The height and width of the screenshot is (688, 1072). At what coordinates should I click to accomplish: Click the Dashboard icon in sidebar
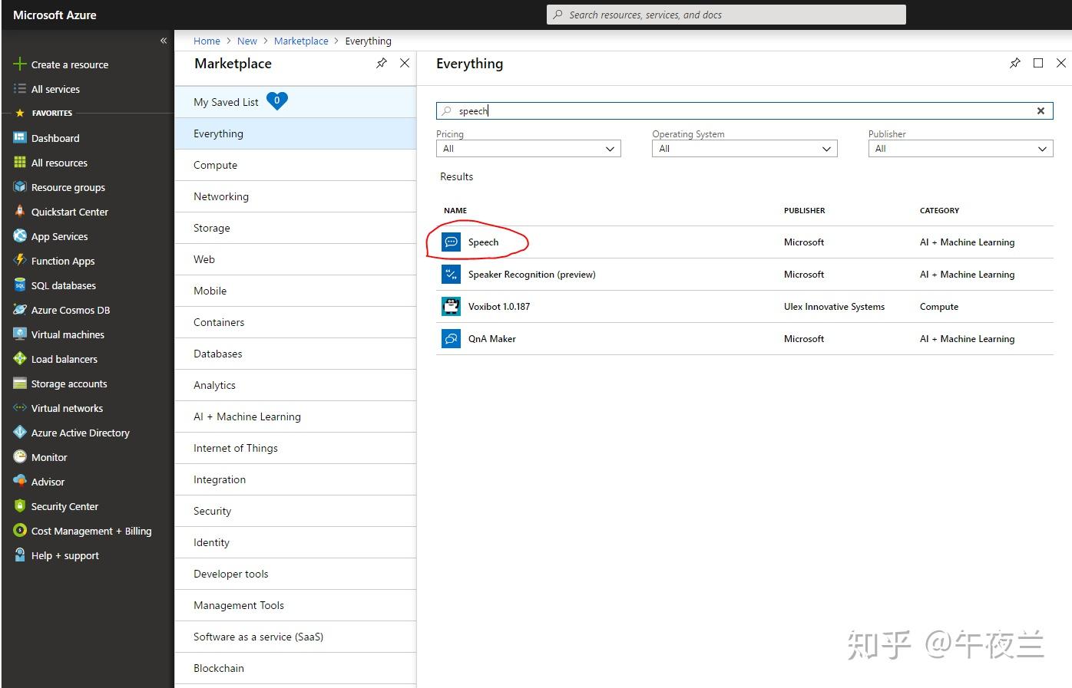click(20, 138)
